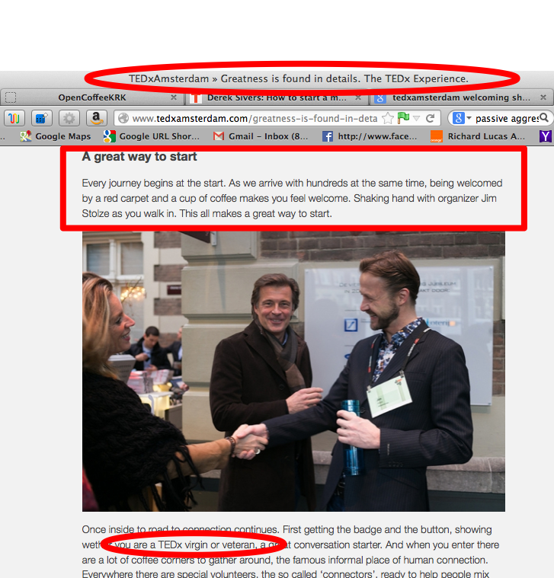Switch to tedxamsterdam welcoming tab
This screenshot has height=578, width=554.
[461, 97]
